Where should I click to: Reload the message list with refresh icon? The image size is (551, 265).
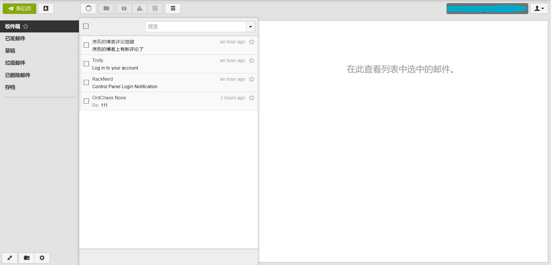click(x=88, y=9)
